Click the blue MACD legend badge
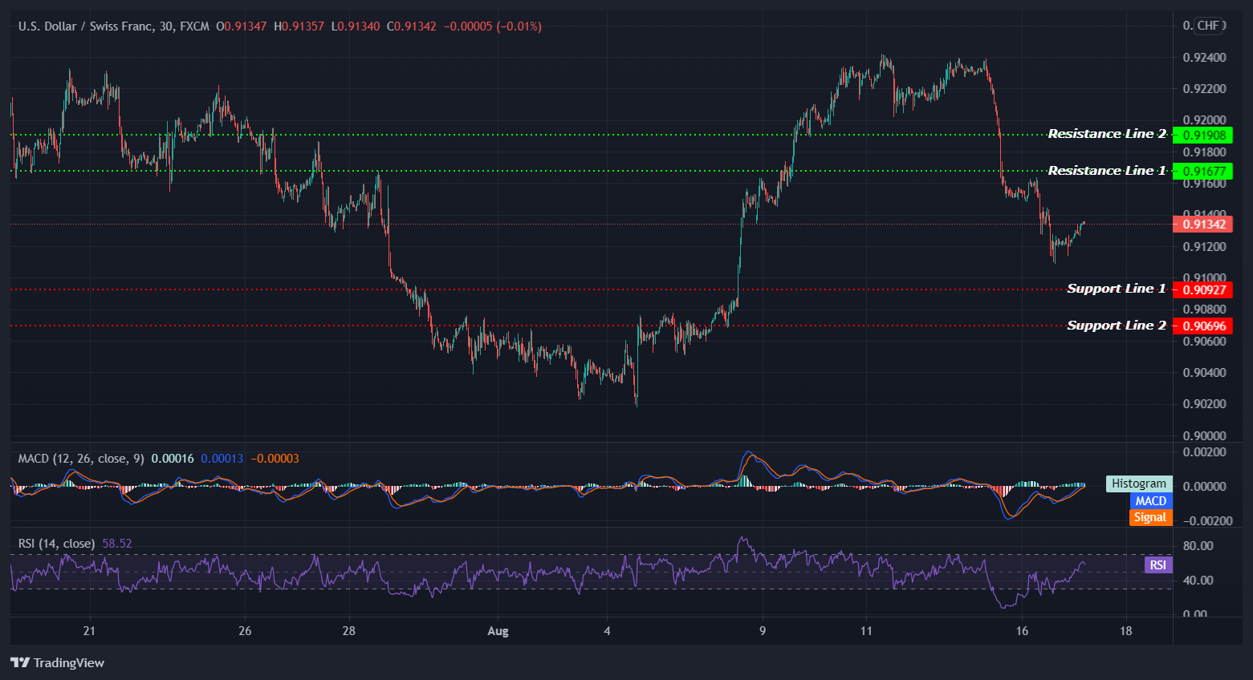Viewport: 1253px width, 680px height. 1150,500
